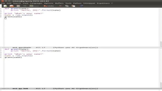Click the Save toolbar button
Viewport: 162px width, 91px height.
[x=34, y=6]
